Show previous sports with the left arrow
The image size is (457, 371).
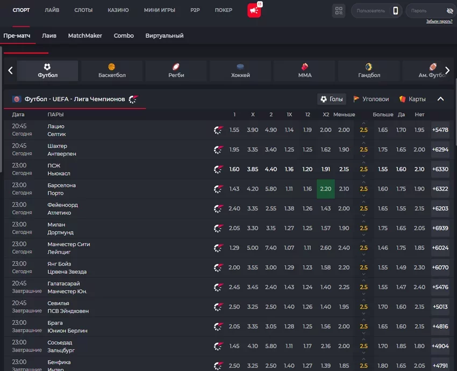tap(11, 70)
